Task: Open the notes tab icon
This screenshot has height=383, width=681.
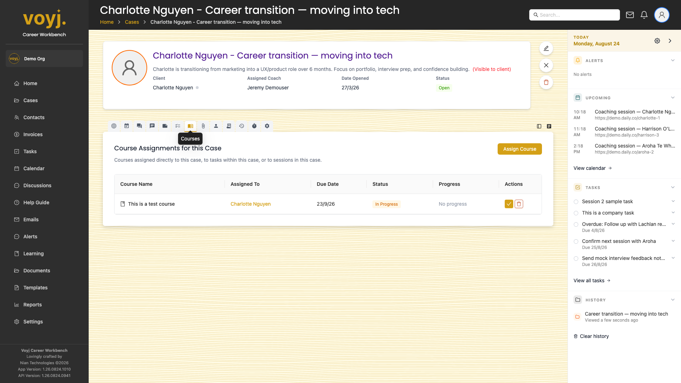Action: coord(165,126)
